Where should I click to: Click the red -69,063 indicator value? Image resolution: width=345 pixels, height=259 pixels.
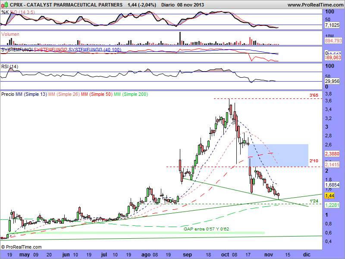333,57
